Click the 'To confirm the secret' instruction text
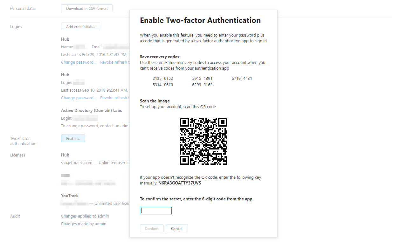This screenshot has height=243, width=407. pyautogui.click(x=196, y=199)
